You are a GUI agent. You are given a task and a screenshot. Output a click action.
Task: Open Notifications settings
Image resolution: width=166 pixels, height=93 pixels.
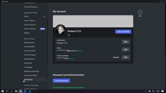[x=34, y=59]
